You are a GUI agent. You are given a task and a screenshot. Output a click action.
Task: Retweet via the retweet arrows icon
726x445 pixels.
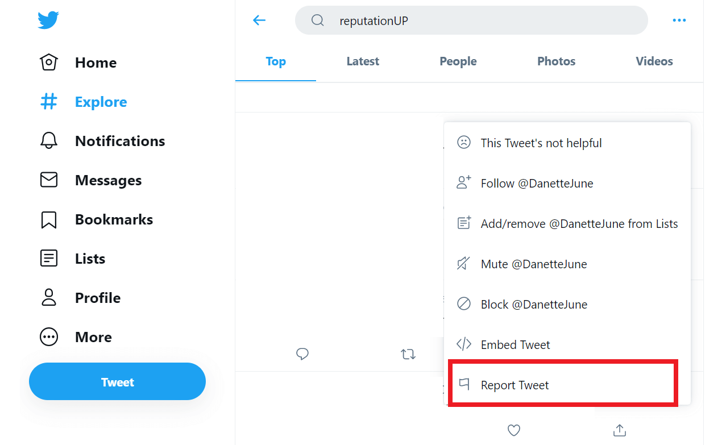click(x=408, y=354)
